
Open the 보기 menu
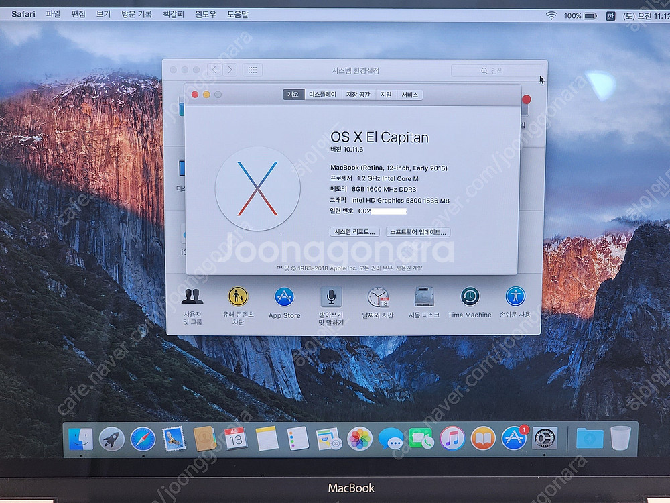point(103,14)
